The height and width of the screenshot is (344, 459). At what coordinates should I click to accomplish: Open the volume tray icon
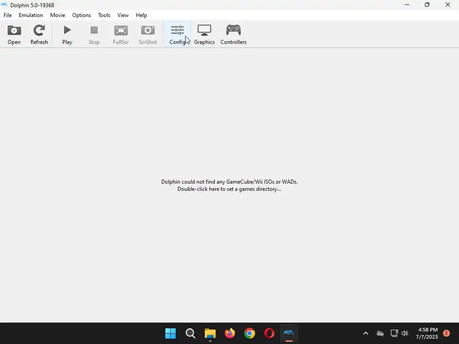pos(405,333)
